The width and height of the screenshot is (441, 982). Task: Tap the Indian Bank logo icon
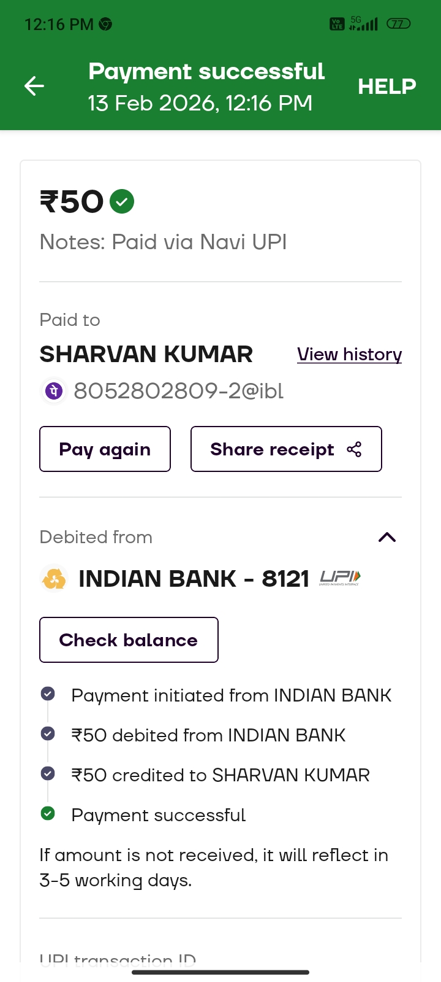pyautogui.click(x=54, y=579)
